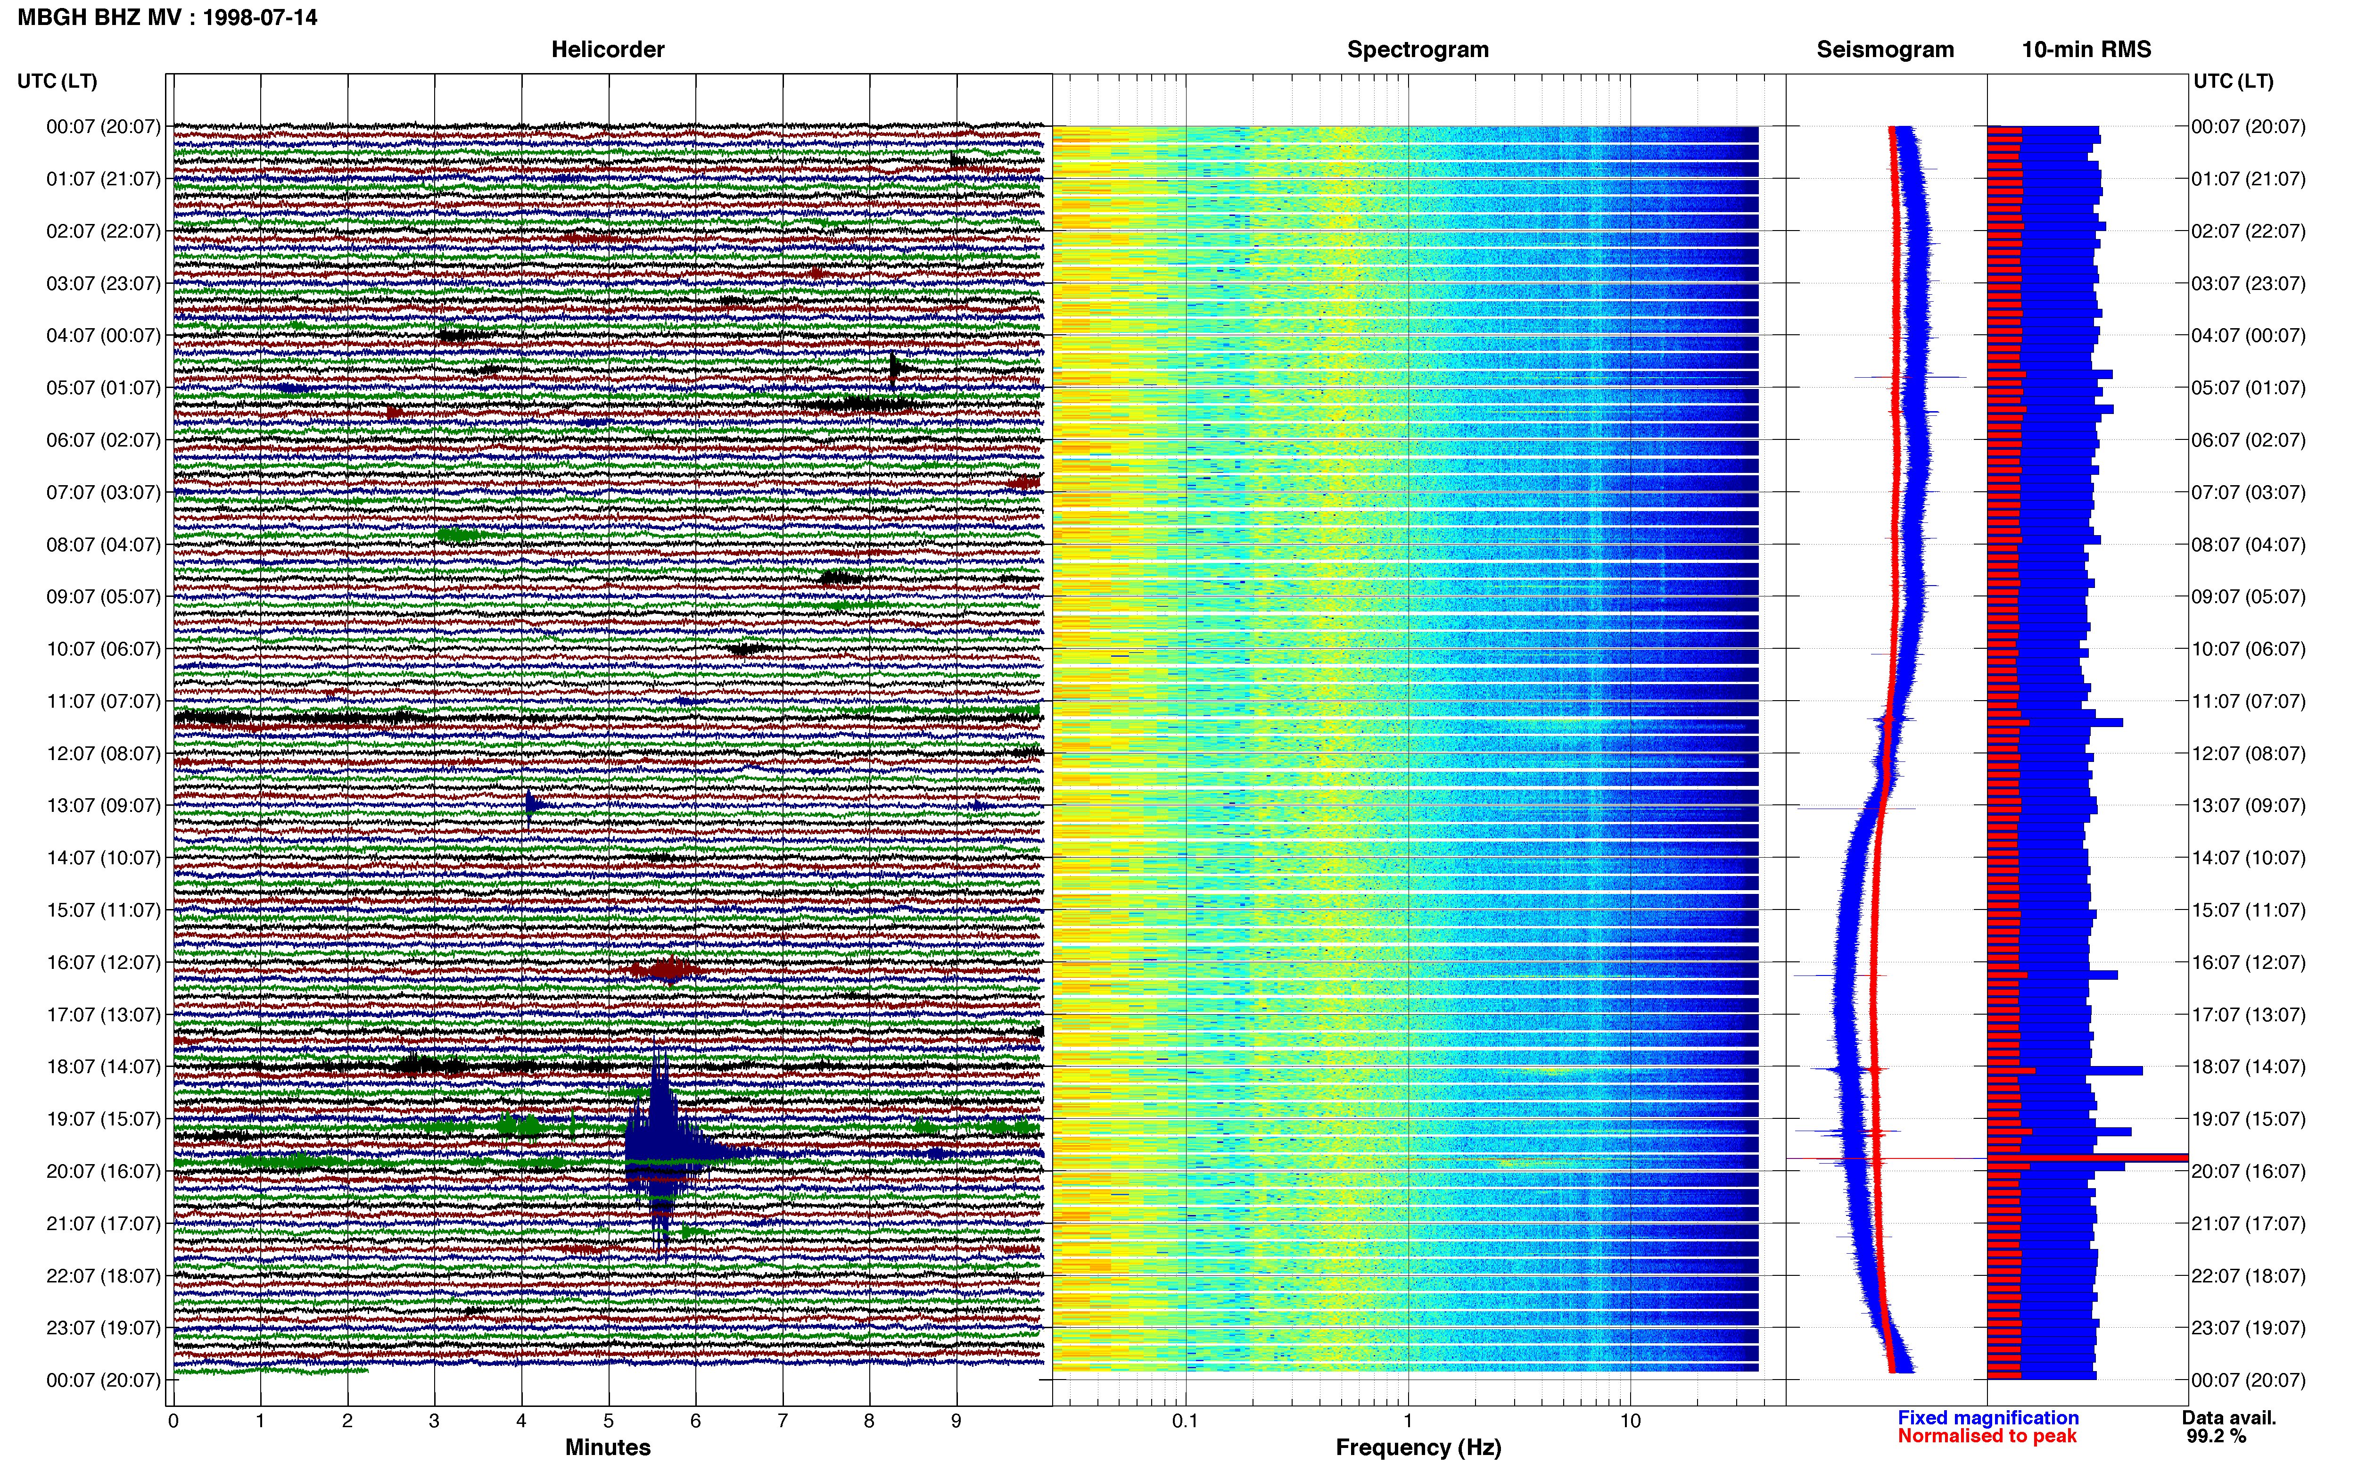Click left time label '09:07 (05:07)'

103,596
